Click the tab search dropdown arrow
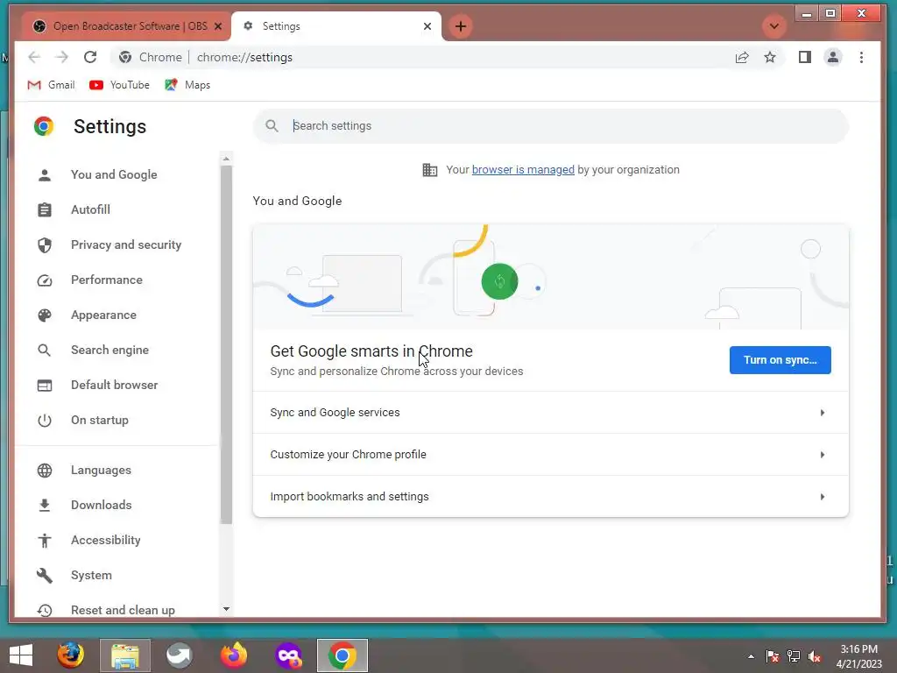The width and height of the screenshot is (897, 673). [x=774, y=26]
